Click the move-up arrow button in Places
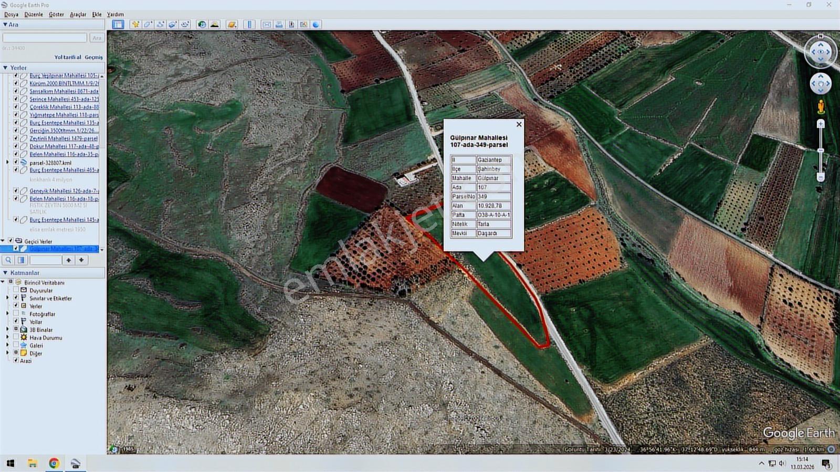 click(x=69, y=260)
